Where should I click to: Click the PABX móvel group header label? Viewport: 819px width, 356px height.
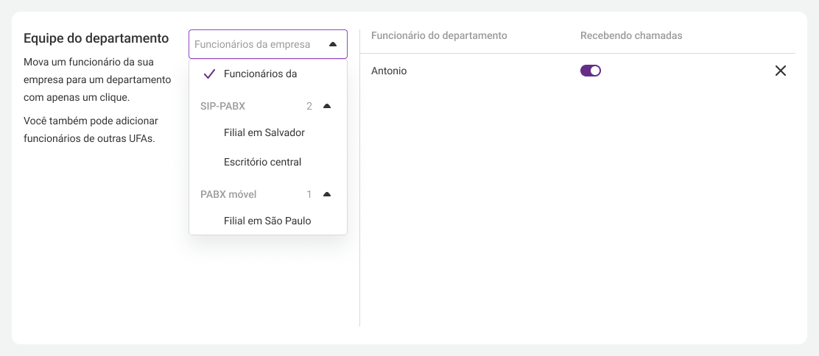coord(228,194)
